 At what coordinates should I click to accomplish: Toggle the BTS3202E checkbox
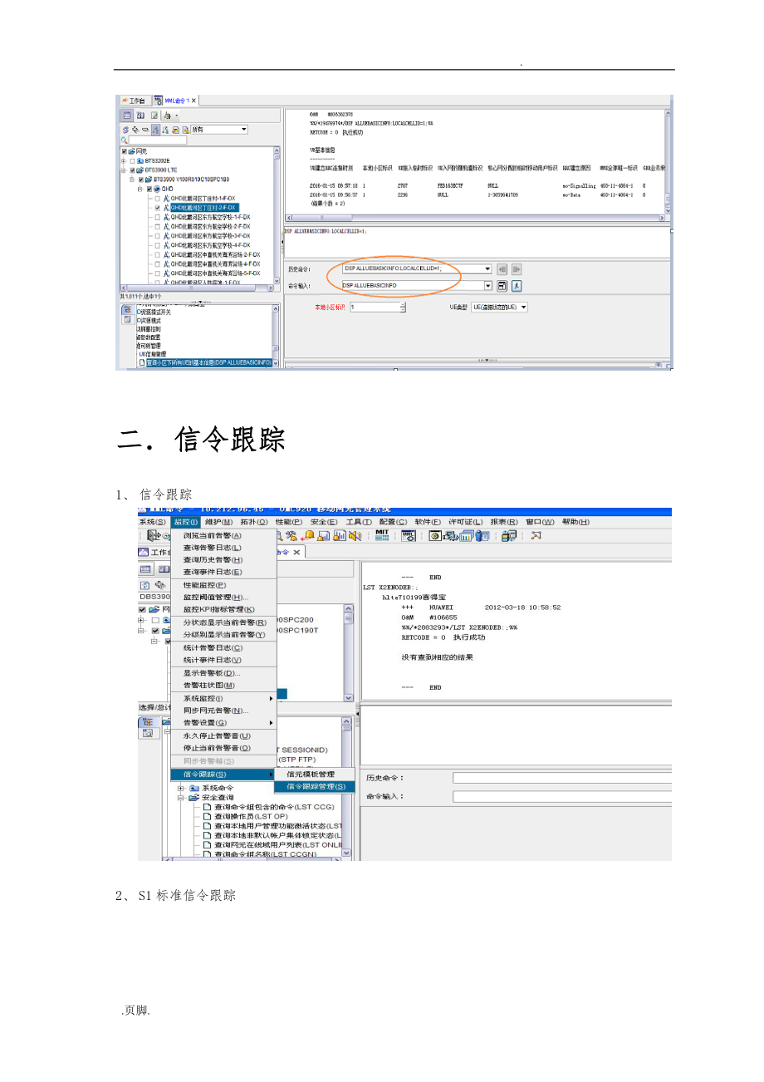134,160
